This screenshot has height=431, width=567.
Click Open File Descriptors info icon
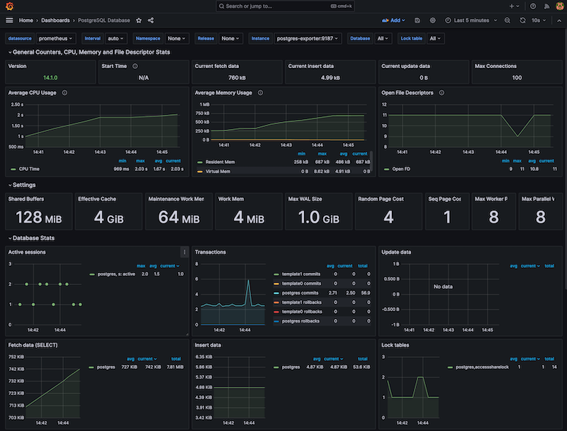pos(442,93)
